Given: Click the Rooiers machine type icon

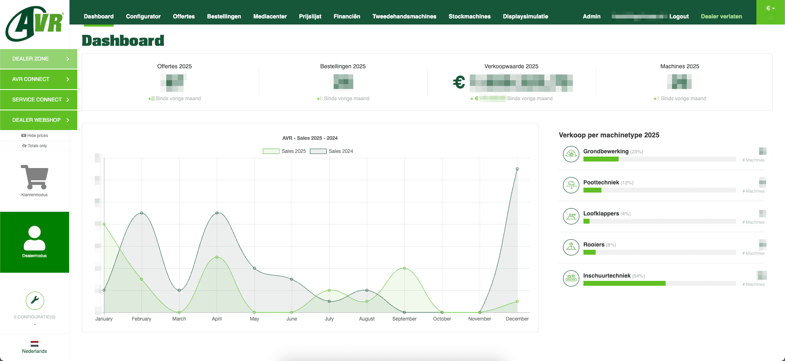Looking at the screenshot, I should pyautogui.click(x=571, y=247).
